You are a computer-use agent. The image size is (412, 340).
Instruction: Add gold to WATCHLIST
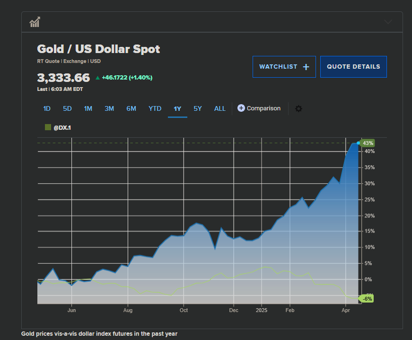coord(278,67)
